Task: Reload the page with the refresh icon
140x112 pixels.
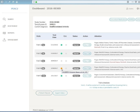Action: [13, 2]
